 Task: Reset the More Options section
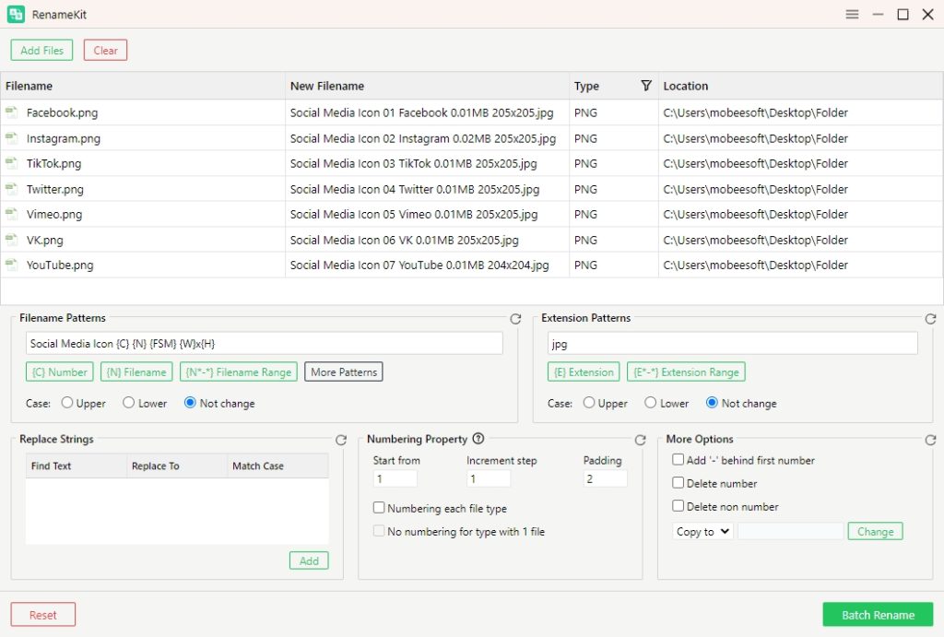point(930,441)
